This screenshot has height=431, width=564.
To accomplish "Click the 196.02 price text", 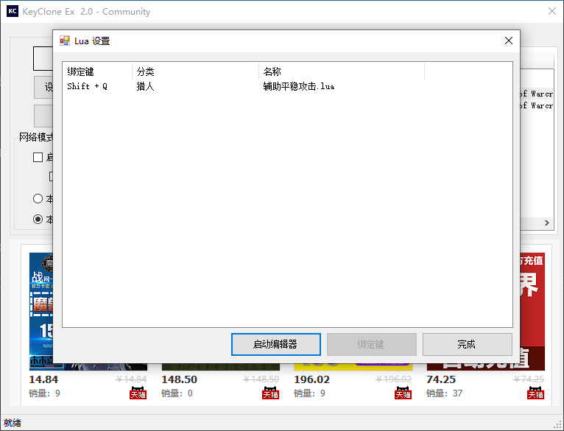I will [x=312, y=379].
